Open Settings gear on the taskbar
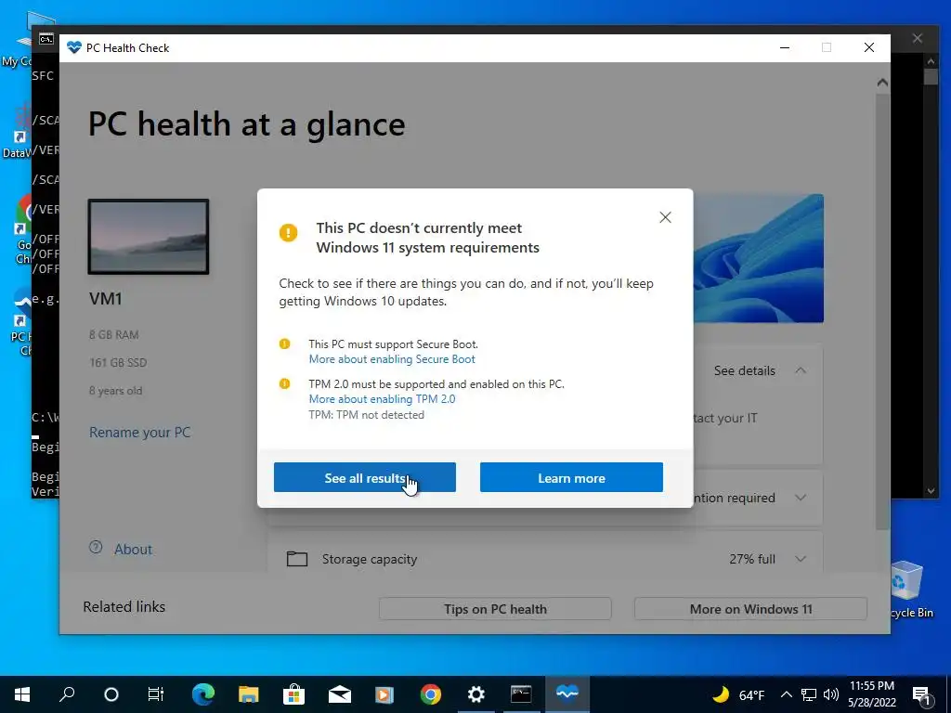Viewport: 951px width, 713px height. tap(476, 694)
